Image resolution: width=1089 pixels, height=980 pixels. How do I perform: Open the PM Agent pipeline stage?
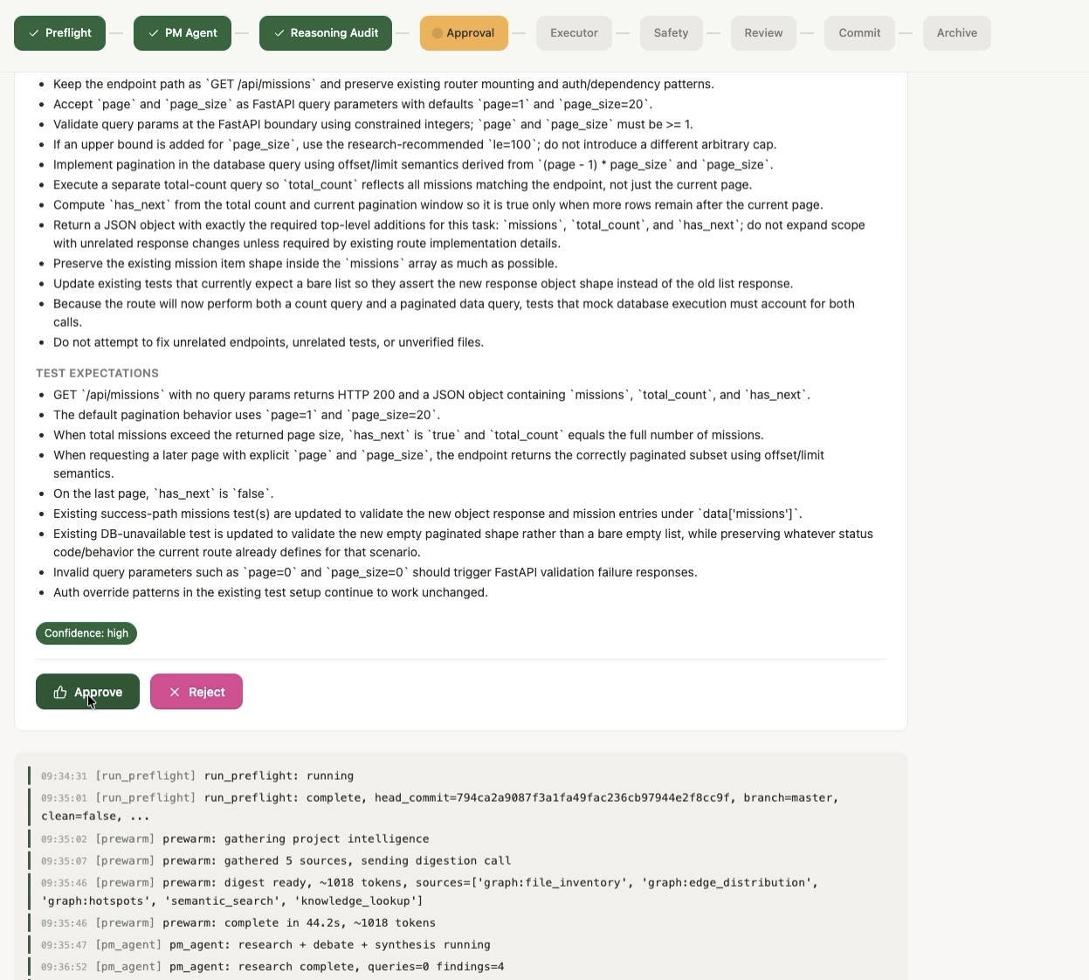click(183, 33)
